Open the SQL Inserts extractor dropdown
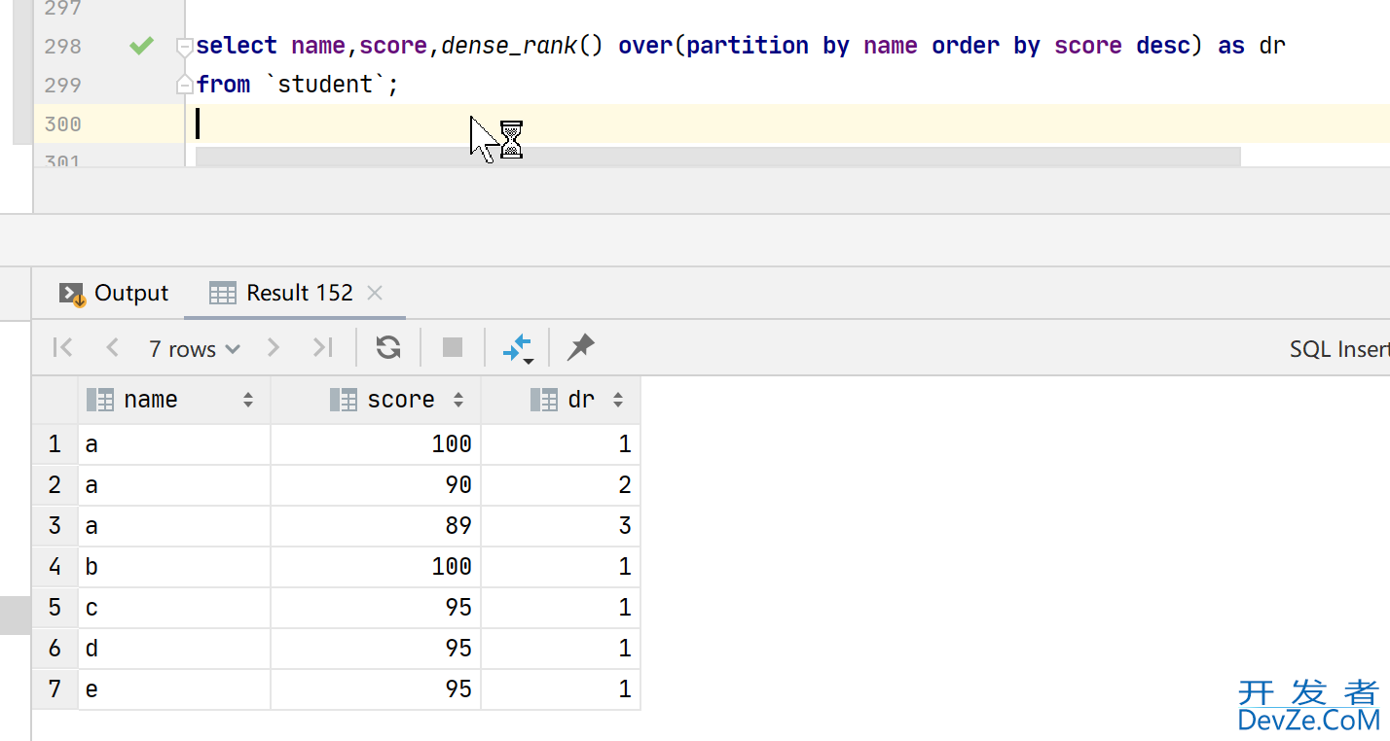 click(x=1339, y=349)
